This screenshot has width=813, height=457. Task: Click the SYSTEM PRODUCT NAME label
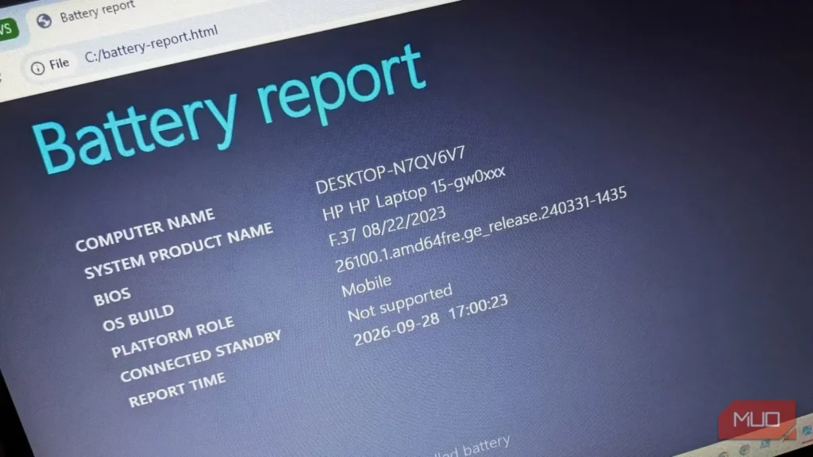click(x=179, y=250)
